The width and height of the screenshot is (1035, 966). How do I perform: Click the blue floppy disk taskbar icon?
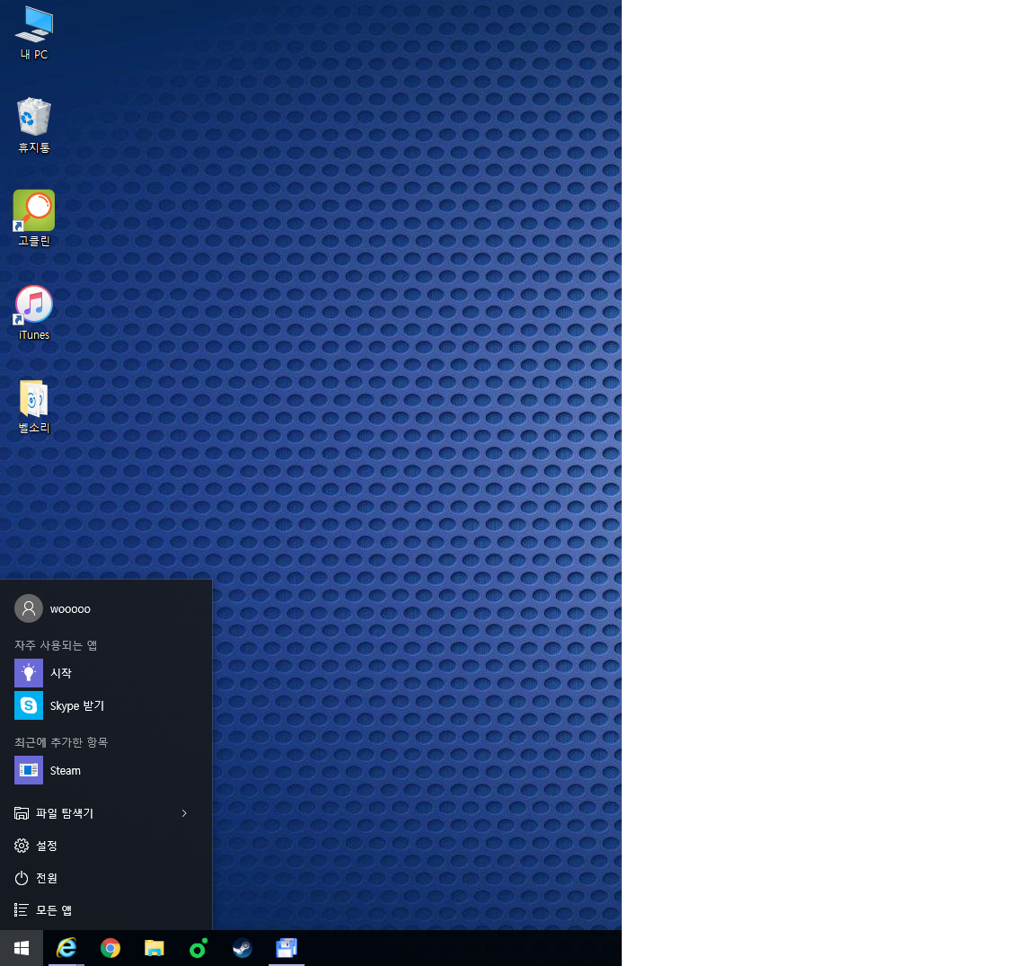pyautogui.click(x=287, y=948)
